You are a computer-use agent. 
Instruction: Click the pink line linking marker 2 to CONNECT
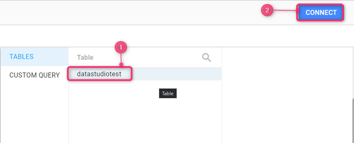tap(285, 10)
